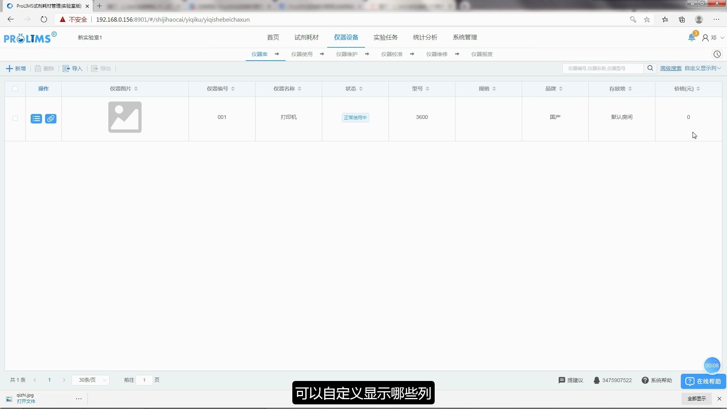Sort by 价格(元) column
727x409 pixels.
[x=698, y=89]
